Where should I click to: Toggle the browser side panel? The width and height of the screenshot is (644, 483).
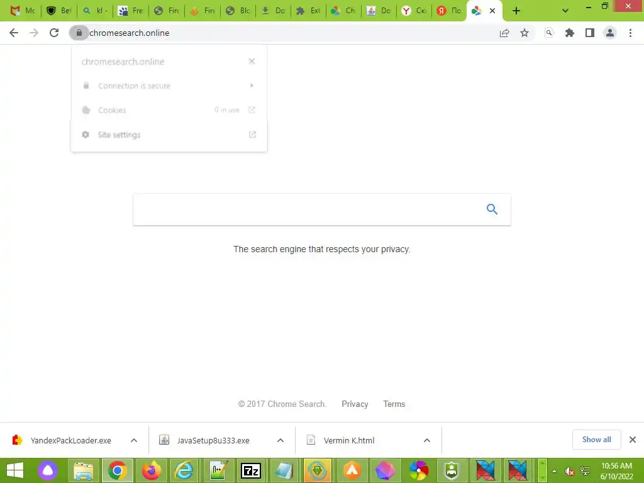coord(590,33)
